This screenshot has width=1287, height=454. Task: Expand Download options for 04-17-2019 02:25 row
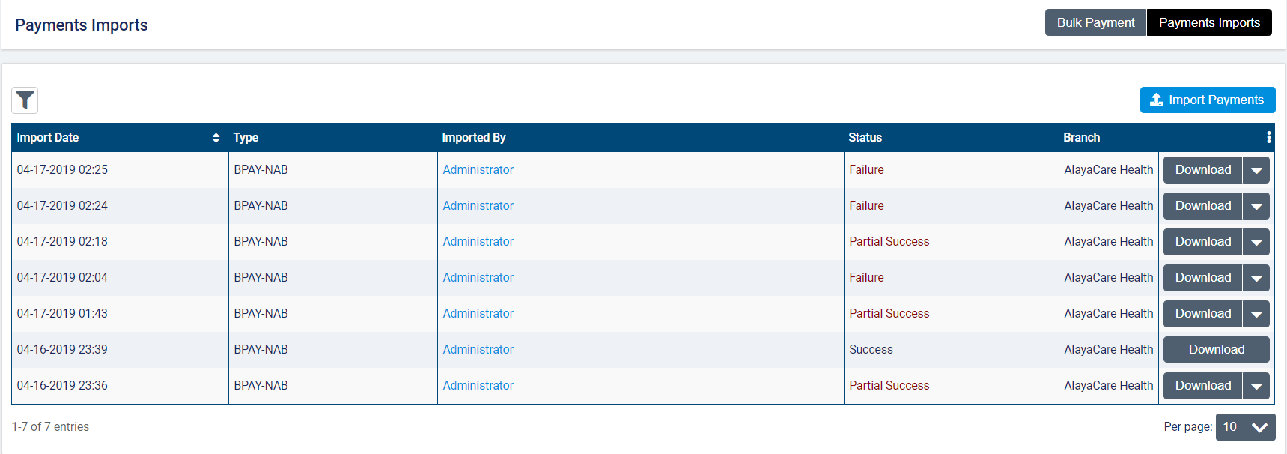(1256, 170)
